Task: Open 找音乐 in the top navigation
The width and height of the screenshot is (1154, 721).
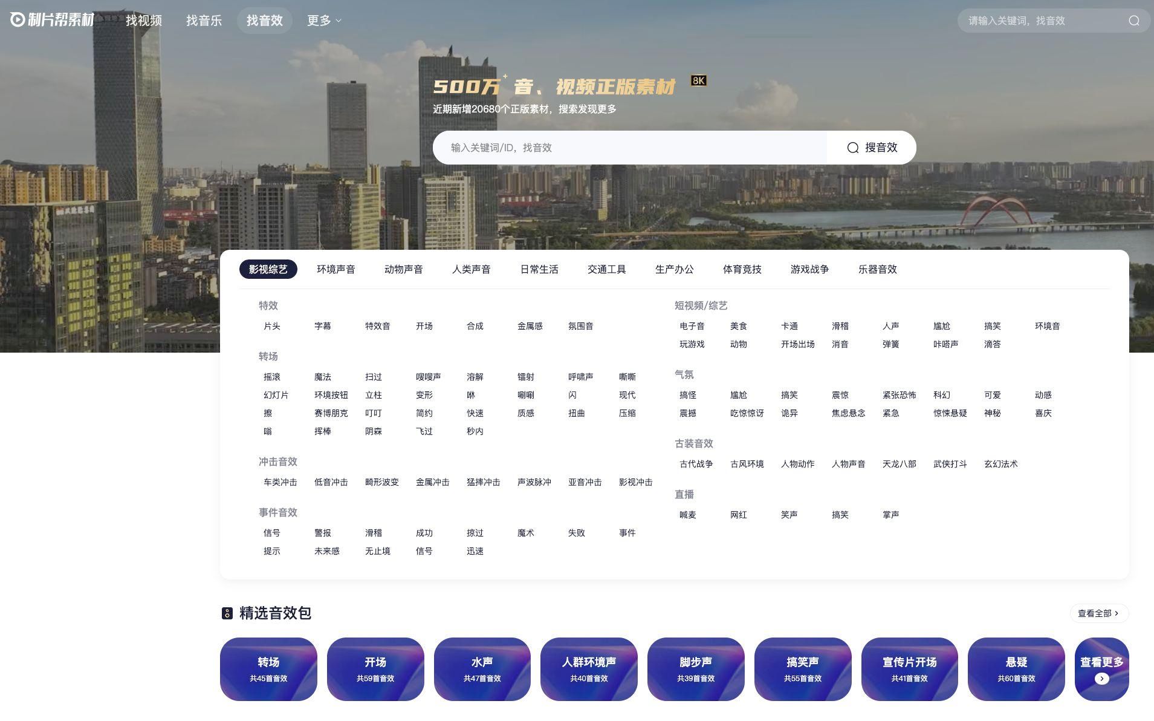Action: pyautogui.click(x=204, y=21)
